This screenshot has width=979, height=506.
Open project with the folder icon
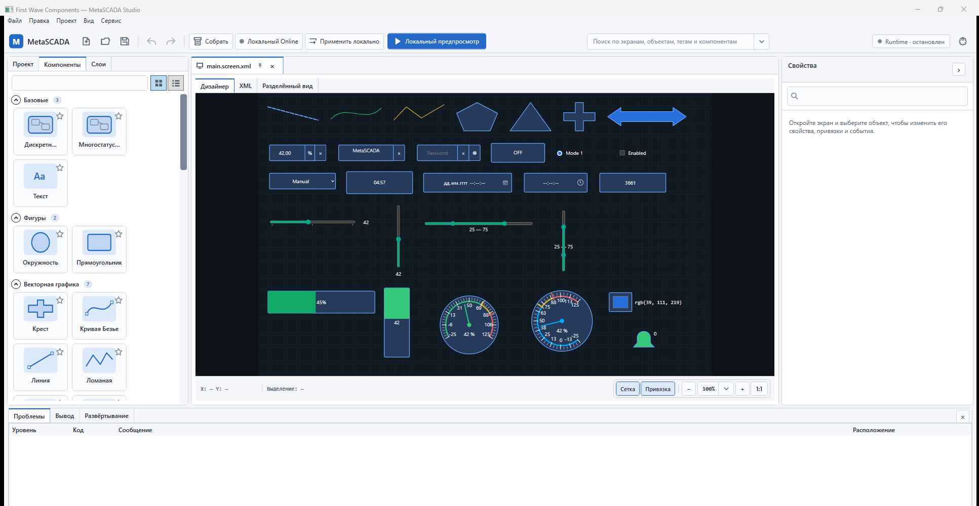[x=105, y=41]
